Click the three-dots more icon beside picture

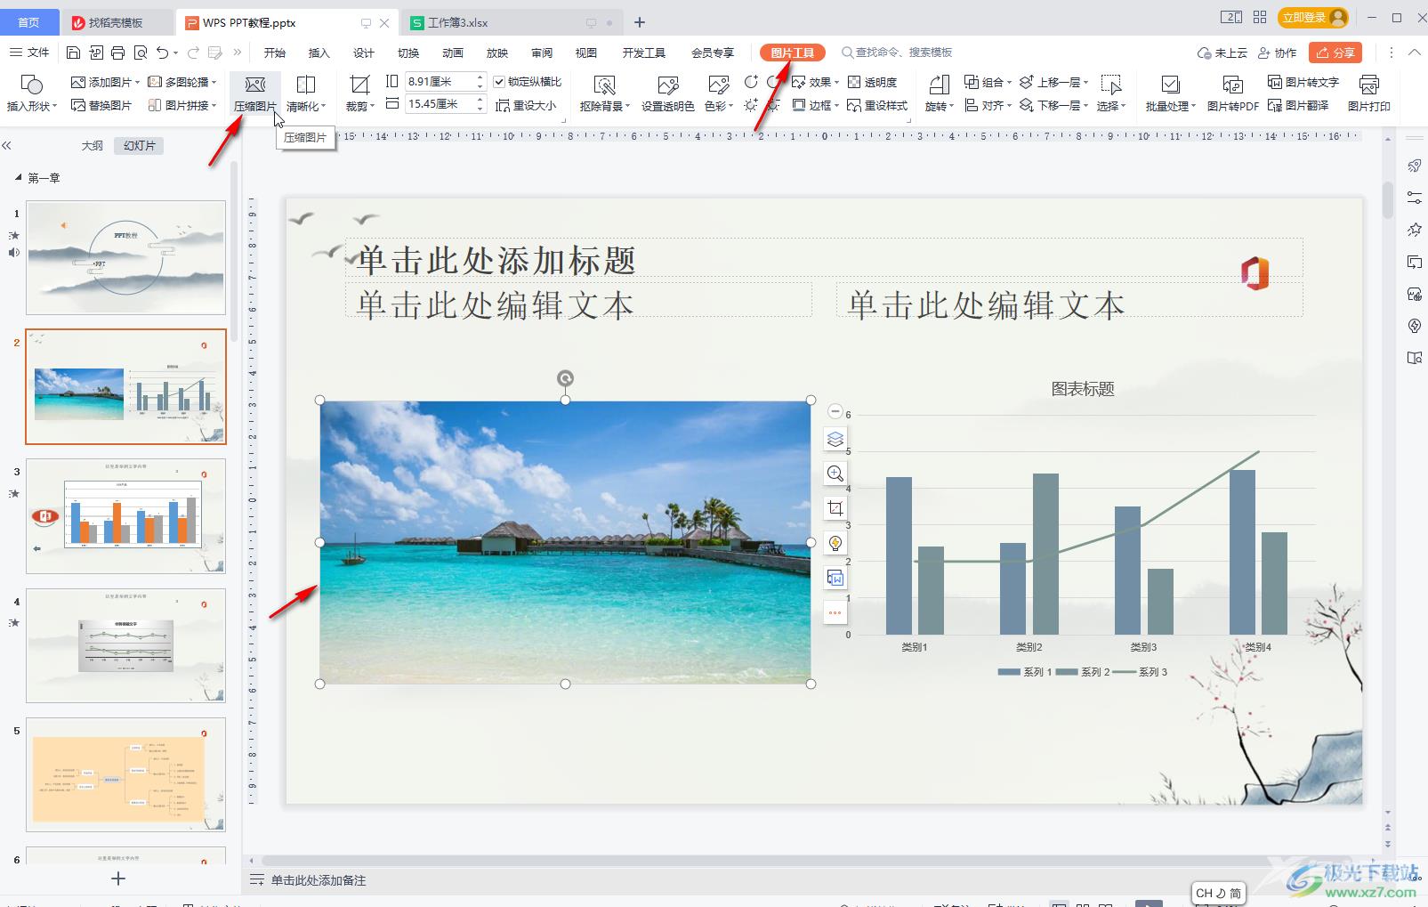[835, 612]
